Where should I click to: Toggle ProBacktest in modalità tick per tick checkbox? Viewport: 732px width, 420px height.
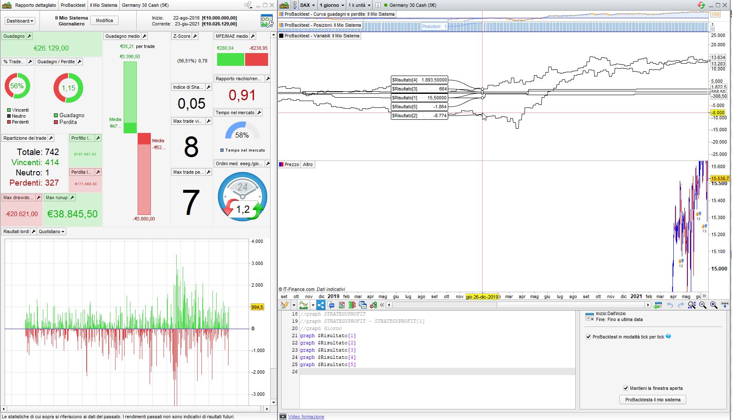coord(588,337)
